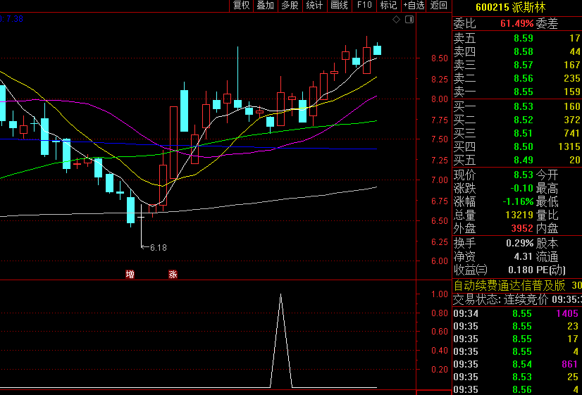Viewport: 582px width, 395px height.
Task: Click the diamond icon above chart
Action: coord(397,19)
